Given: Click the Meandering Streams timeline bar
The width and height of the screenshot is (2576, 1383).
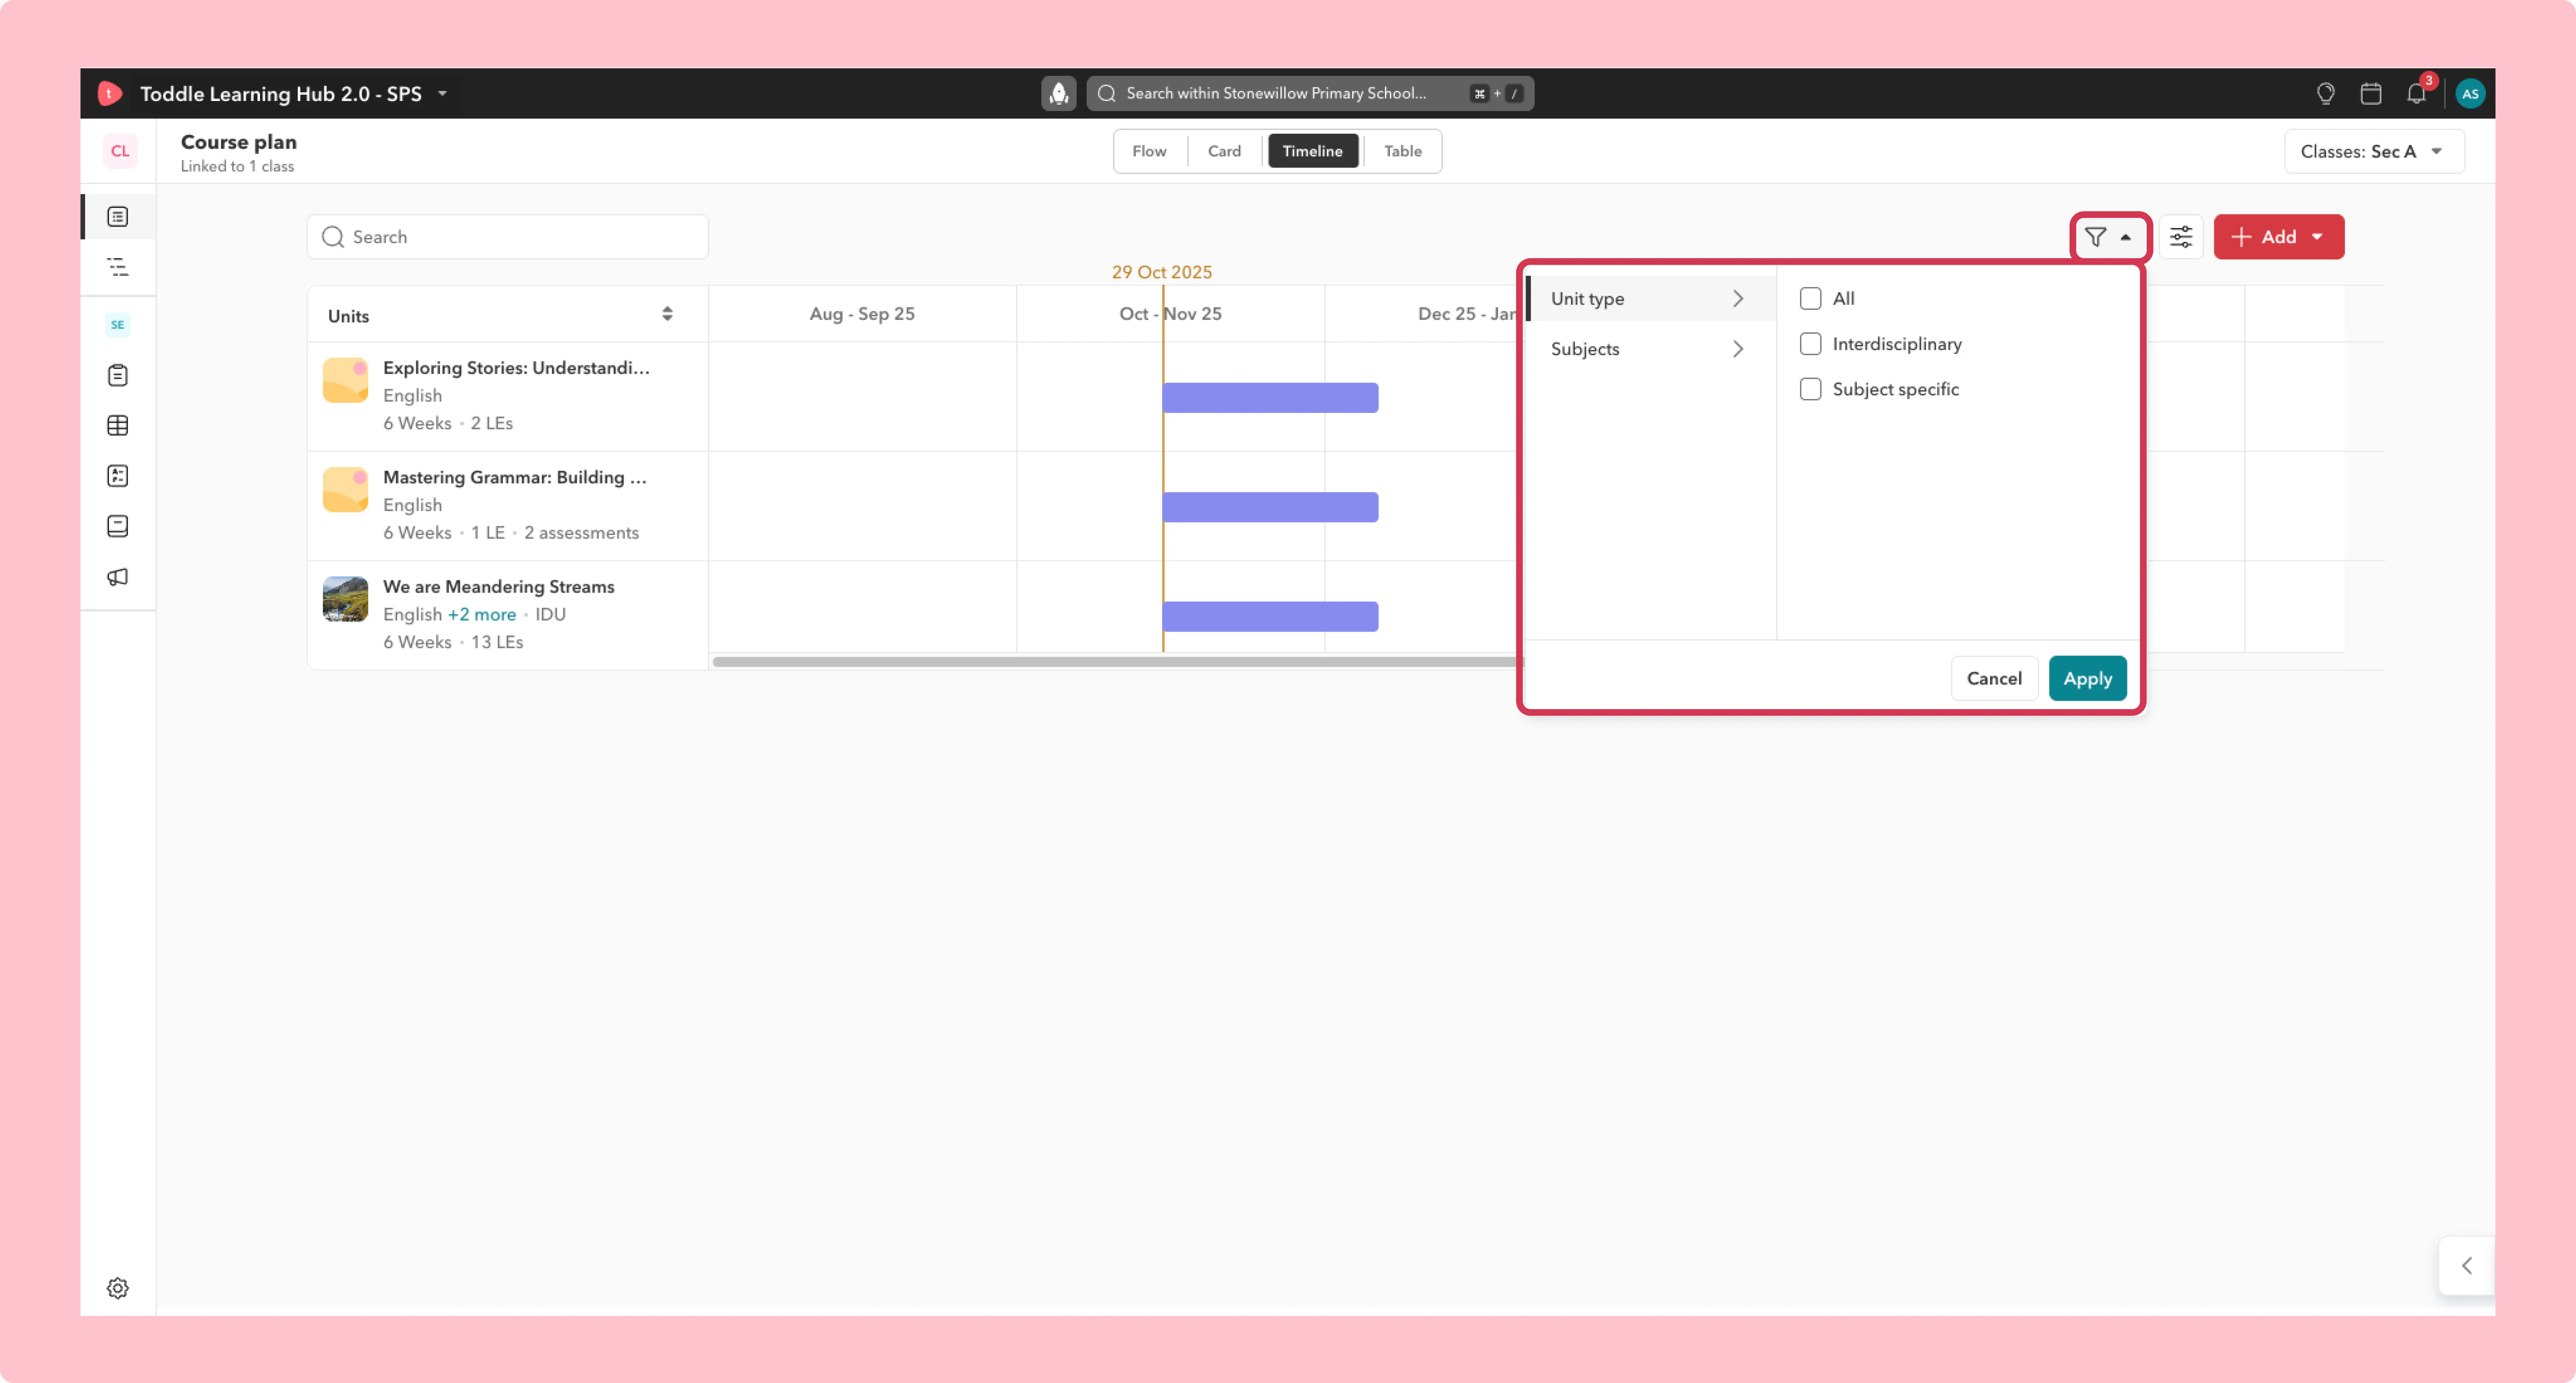Looking at the screenshot, I should point(1269,616).
